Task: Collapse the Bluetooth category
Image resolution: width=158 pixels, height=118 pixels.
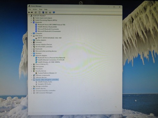Action: tap(31, 22)
